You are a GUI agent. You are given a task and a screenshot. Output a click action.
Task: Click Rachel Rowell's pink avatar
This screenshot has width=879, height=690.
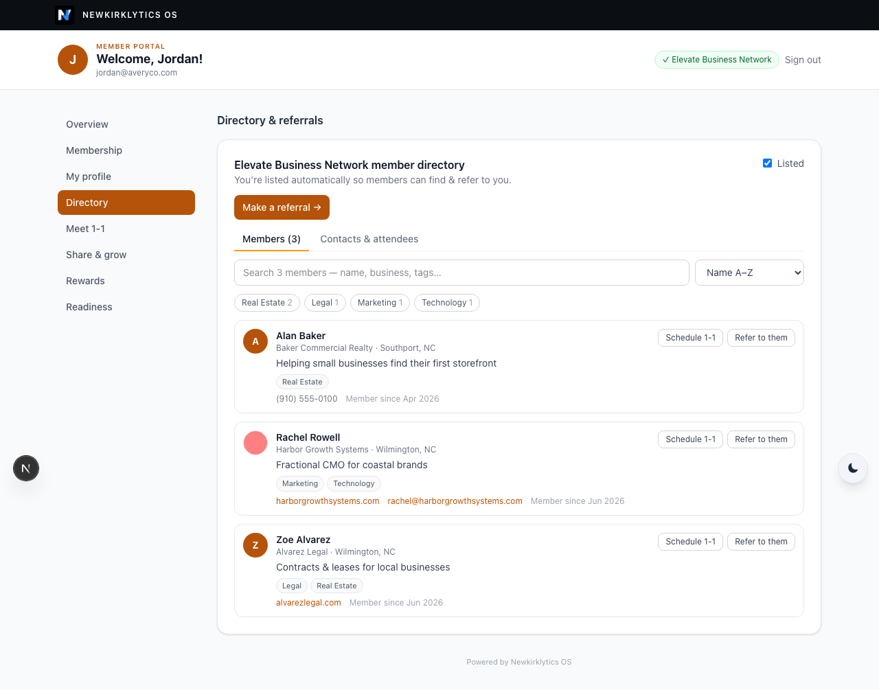tap(255, 443)
